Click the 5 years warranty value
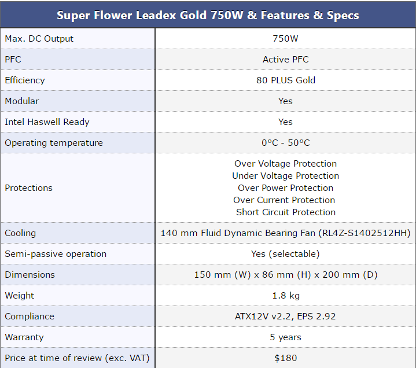This screenshot has height=368, width=416. click(x=285, y=337)
